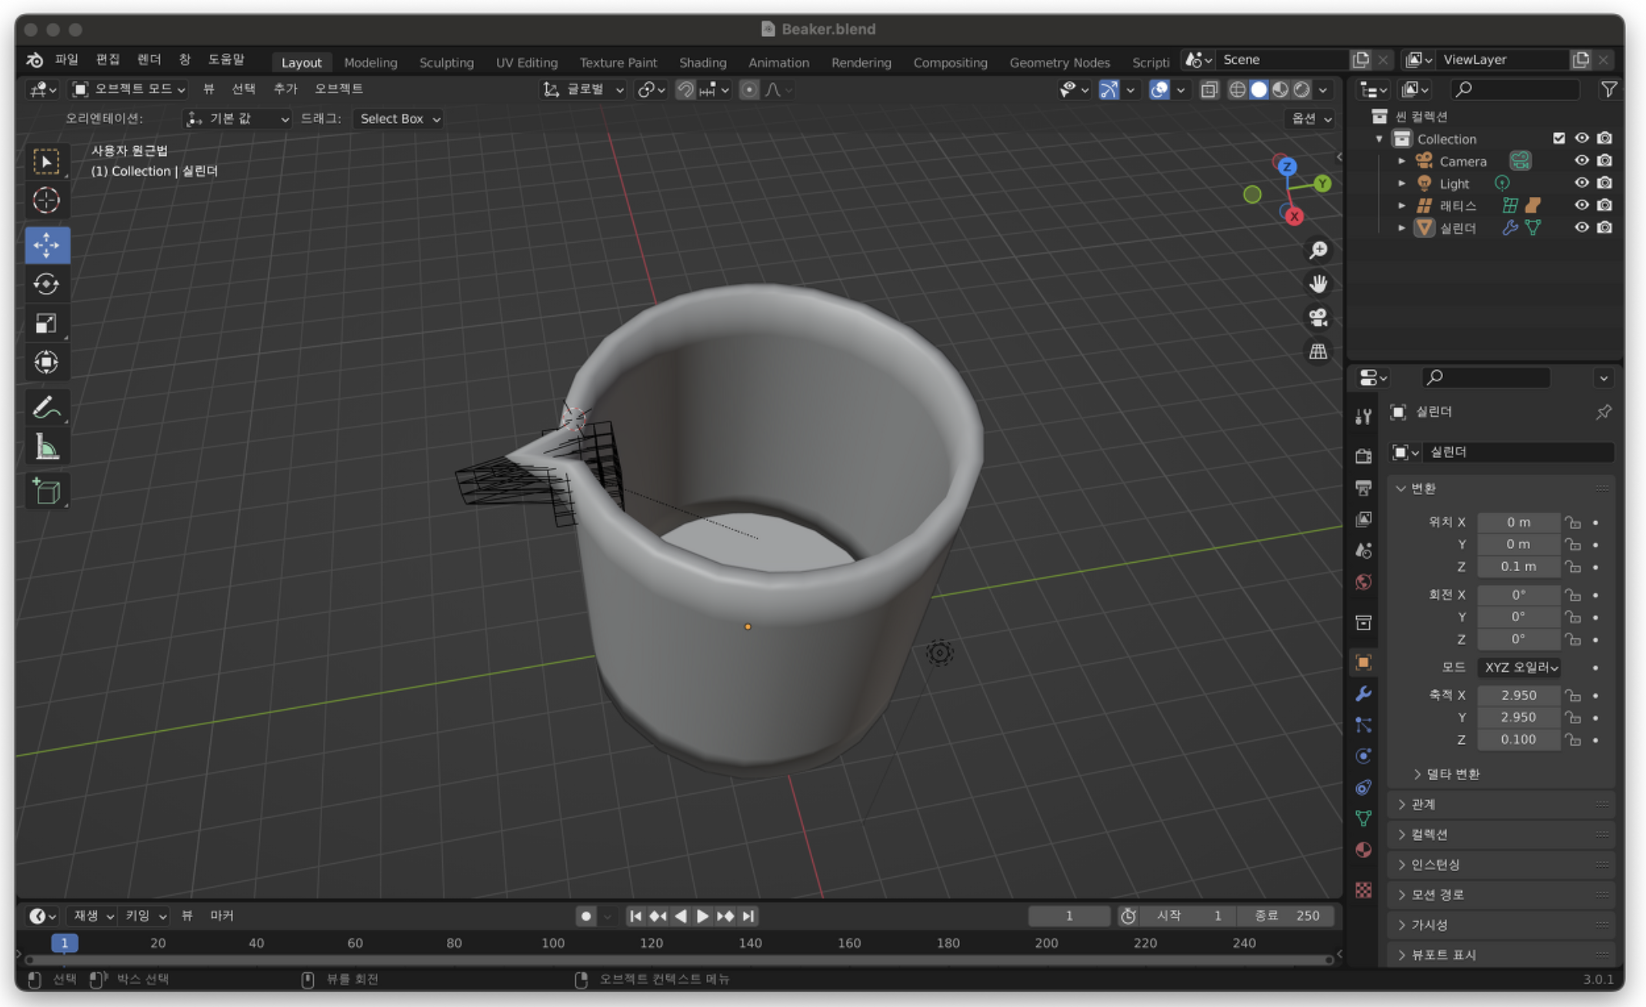Open the Modifier properties wrench tab
The image size is (1646, 1007).
tap(1363, 693)
